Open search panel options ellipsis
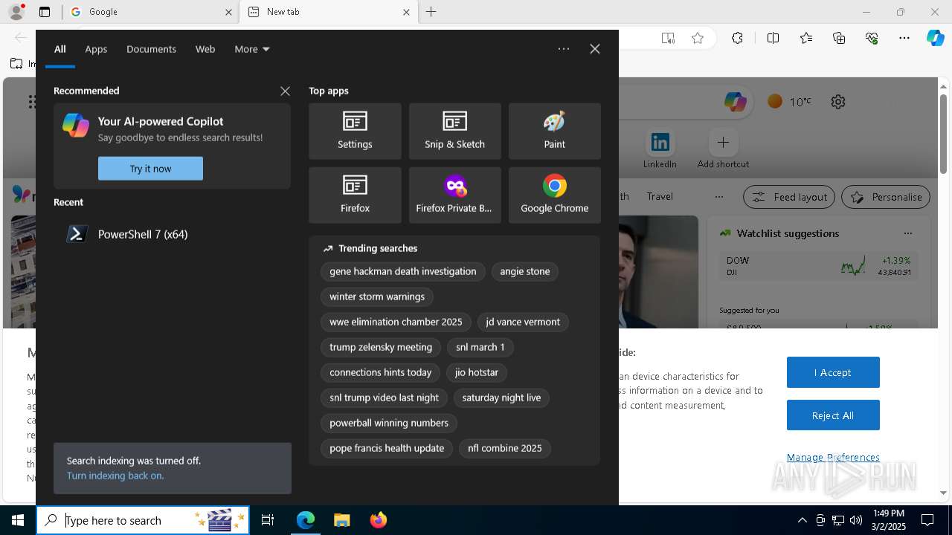 [564, 49]
